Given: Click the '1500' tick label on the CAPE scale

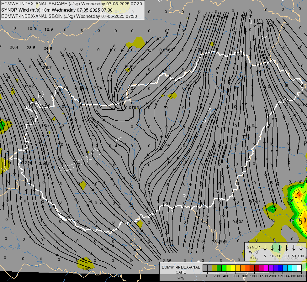Looking at the screenshot, I should click(x=263, y=276).
